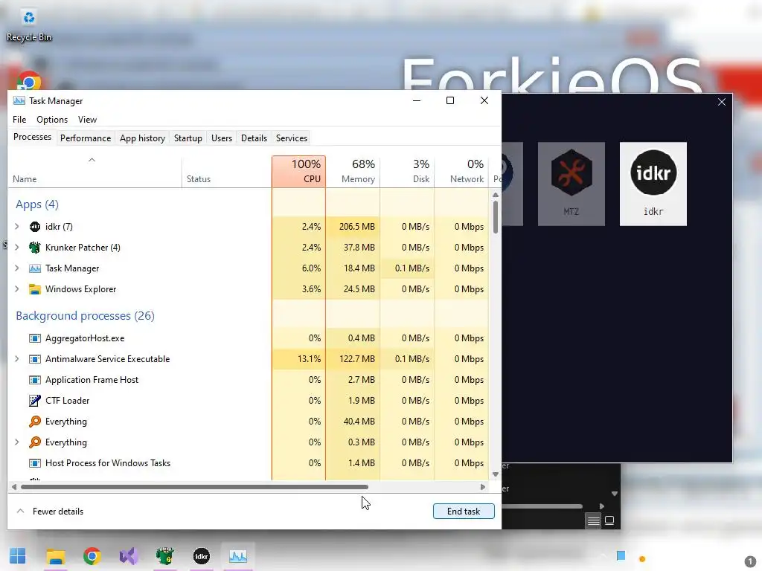
Task: Click the scroll right arrow at list bottom
Action: coord(482,487)
